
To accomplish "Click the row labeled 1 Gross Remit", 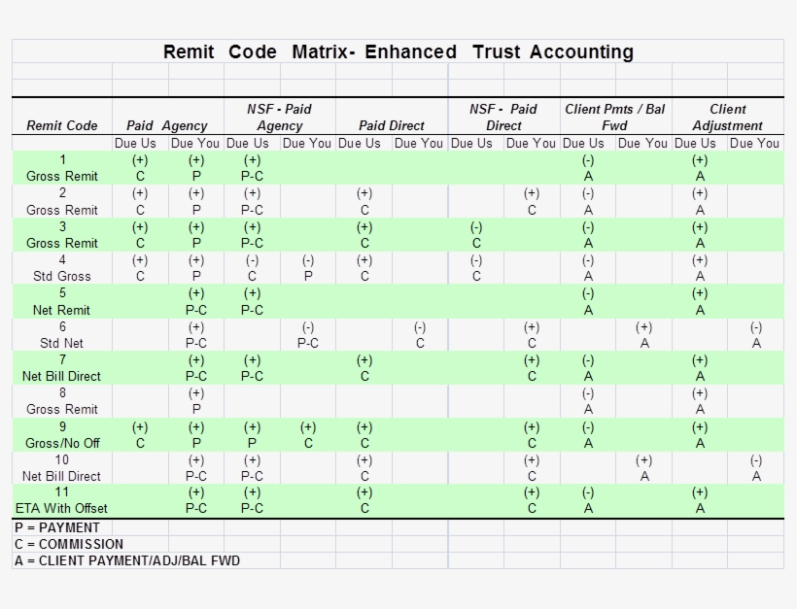I will click(x=60, y=168).
